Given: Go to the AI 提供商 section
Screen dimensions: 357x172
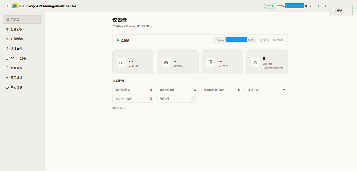Looking at the screenshot, I should [x=22, y=39].
